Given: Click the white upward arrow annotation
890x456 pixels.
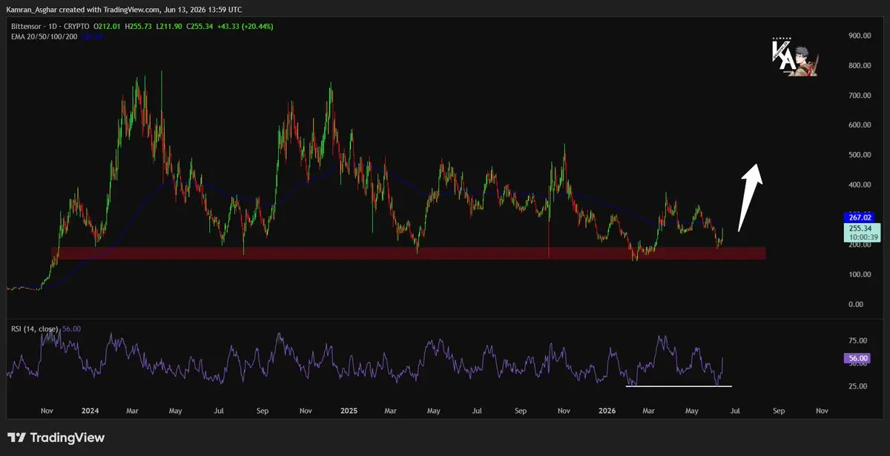Looking at the screenshot, I should [751, 196].
